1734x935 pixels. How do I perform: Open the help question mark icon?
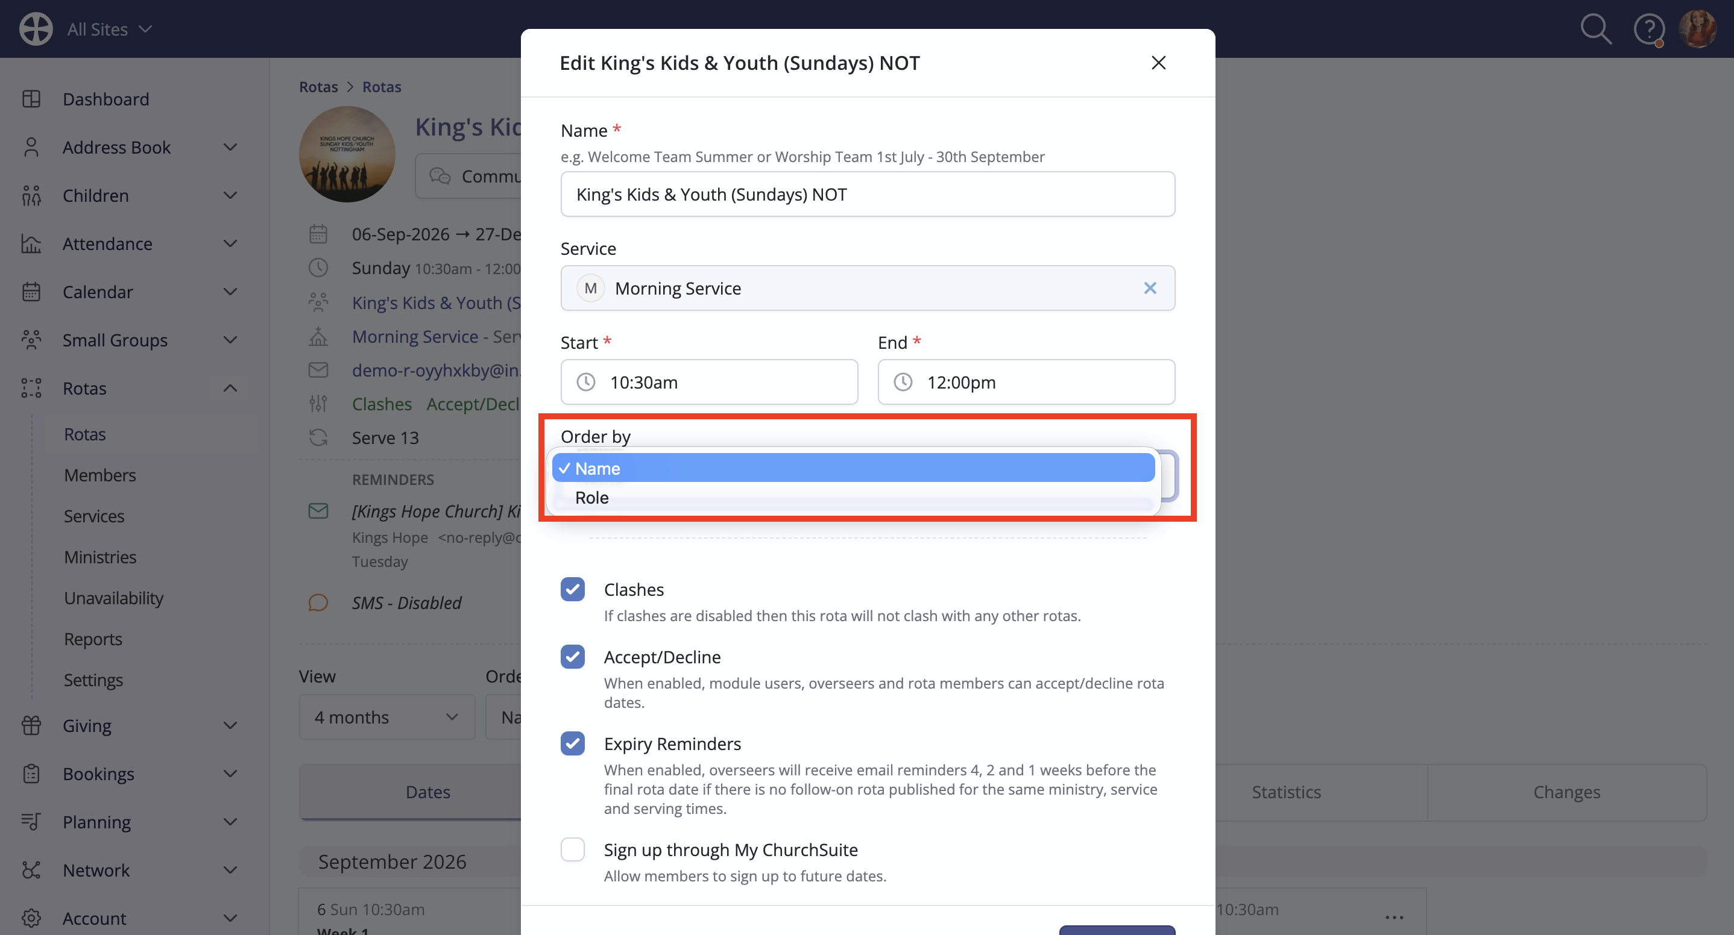point(1648,30)
